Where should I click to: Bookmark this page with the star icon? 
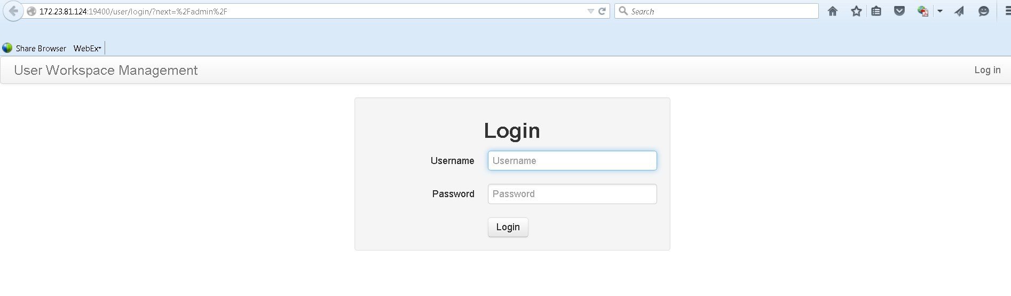coord(856,11)
